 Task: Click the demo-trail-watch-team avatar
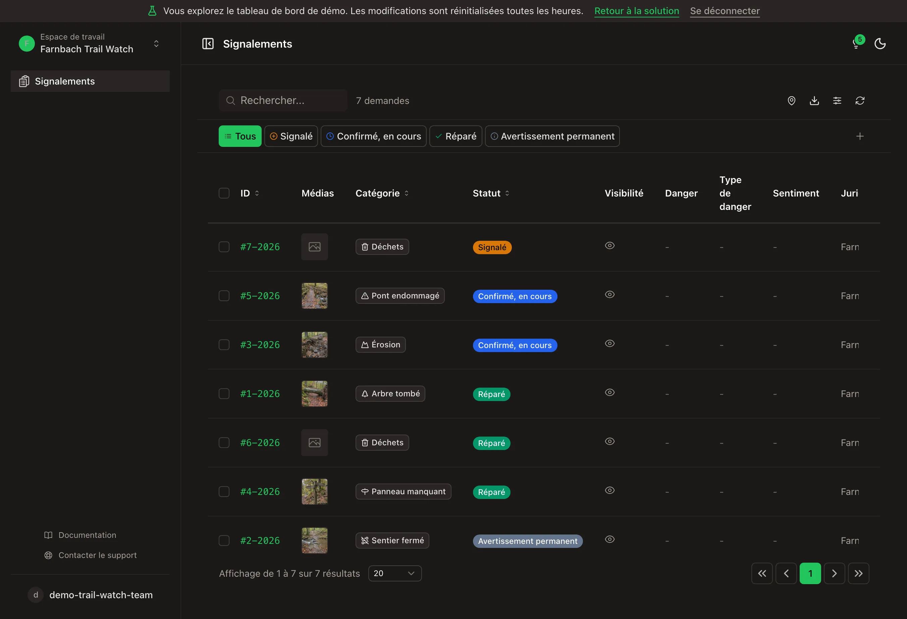click(36, 595)
